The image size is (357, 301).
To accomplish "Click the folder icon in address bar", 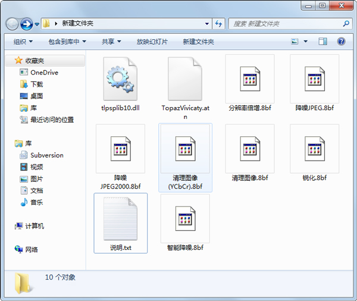I will click(x=46, y=23).
